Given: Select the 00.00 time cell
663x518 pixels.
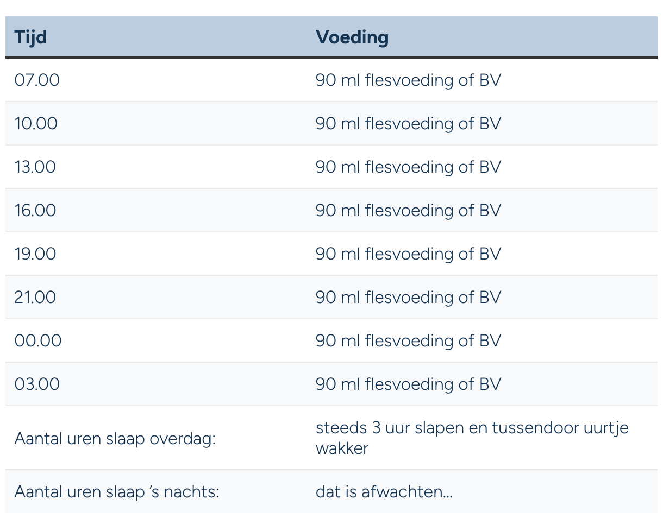Looking at the screenshot, I should pos(38,340).
